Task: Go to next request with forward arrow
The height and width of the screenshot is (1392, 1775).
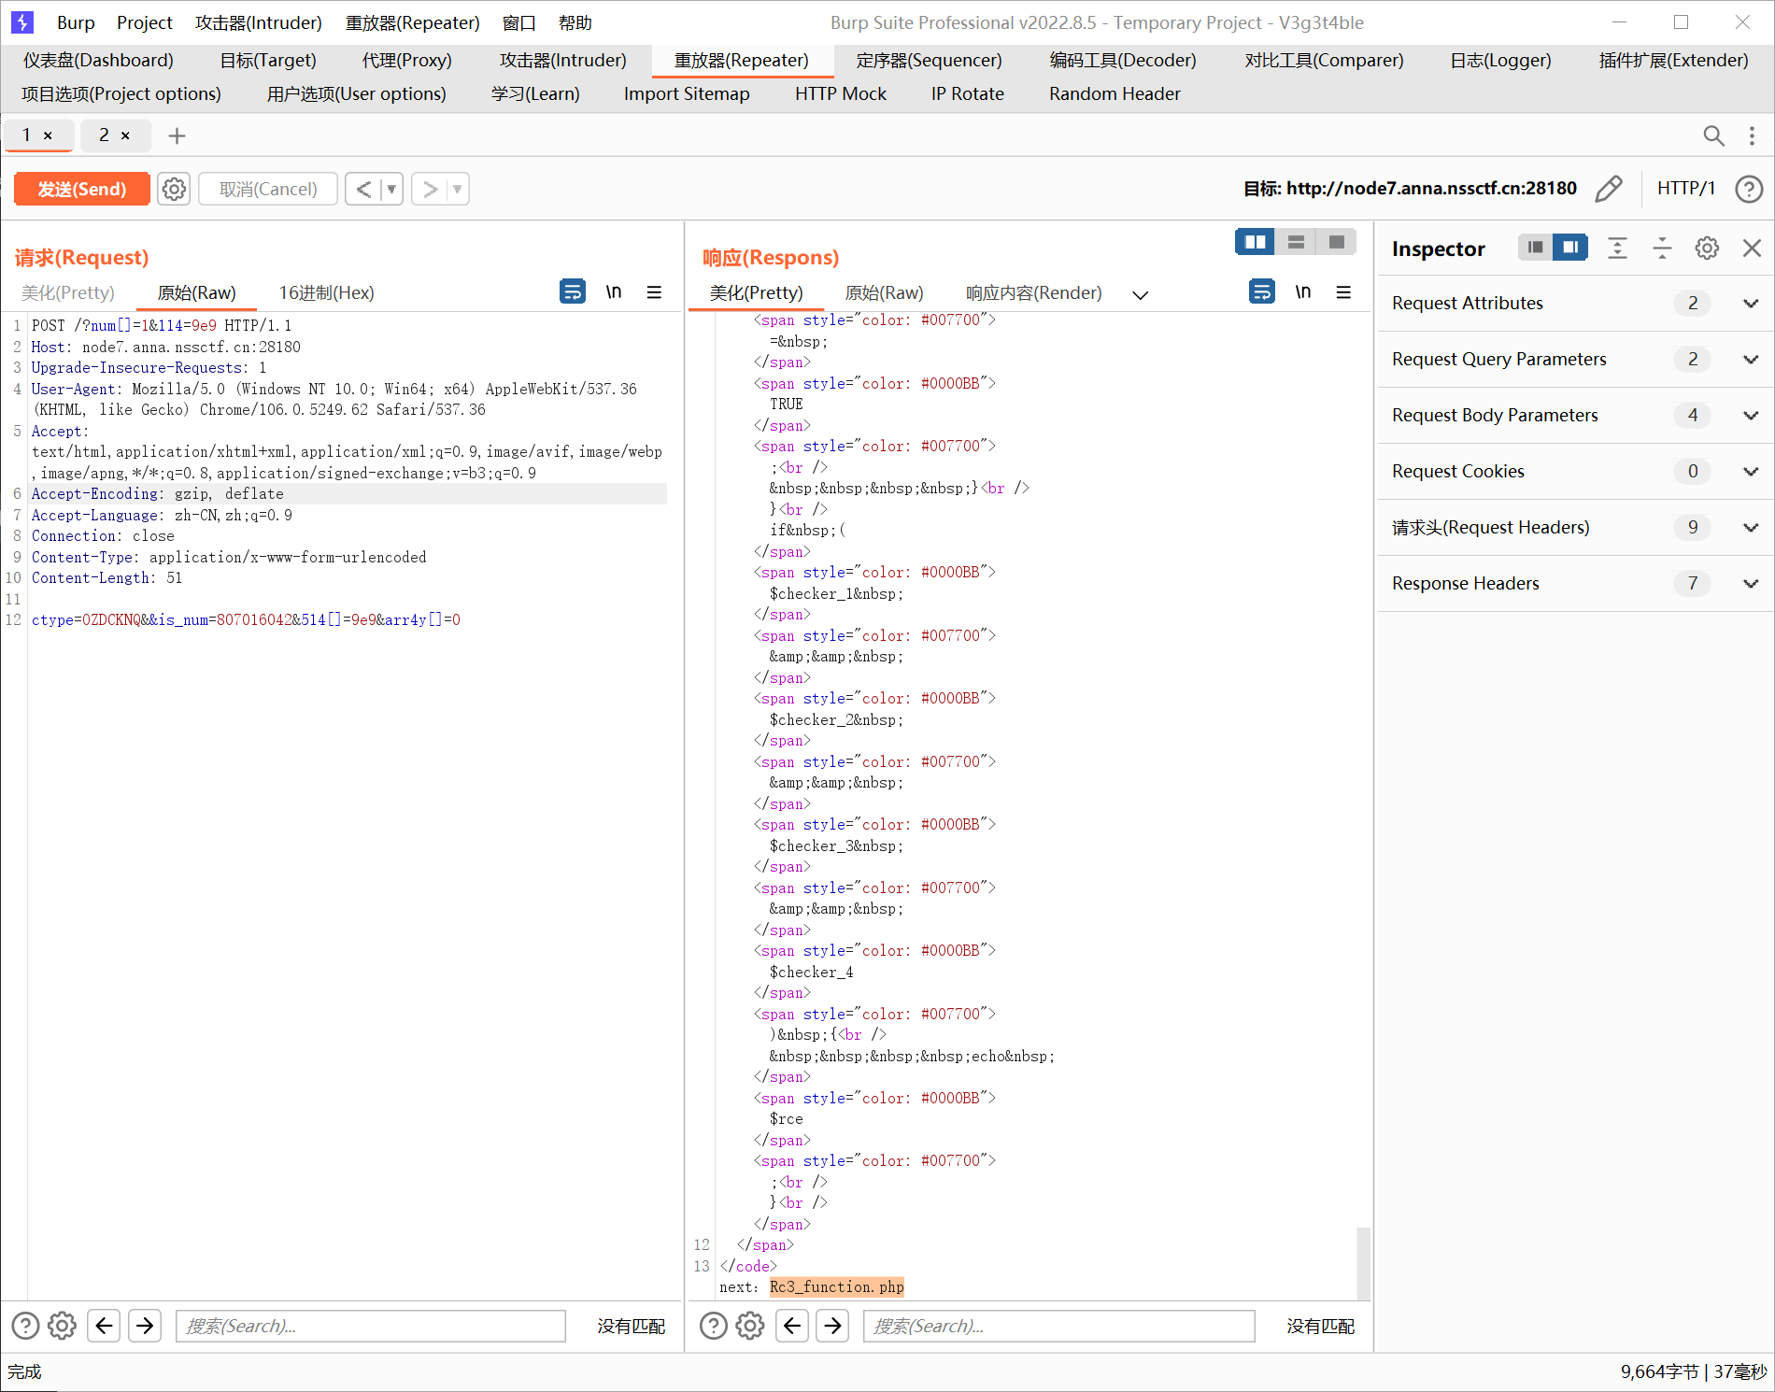Action: point(430,190)
